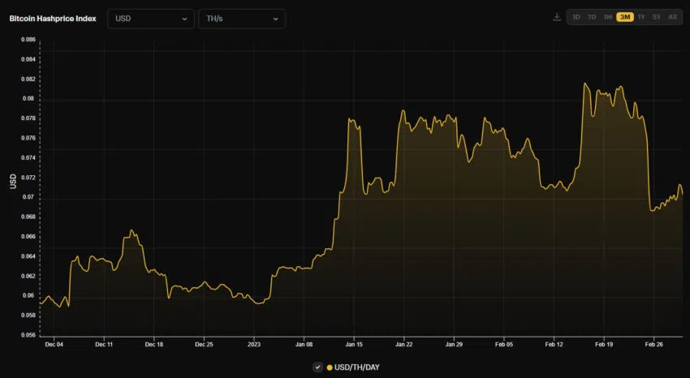
Task: Click the Feb 12 x-axis label
Action: pyautogui.click(x=554, y=345)
